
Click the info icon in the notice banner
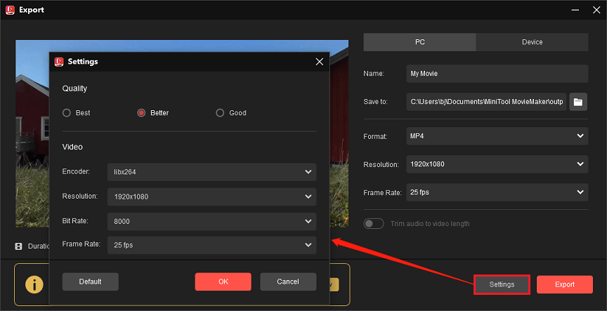tap(34, 285)
